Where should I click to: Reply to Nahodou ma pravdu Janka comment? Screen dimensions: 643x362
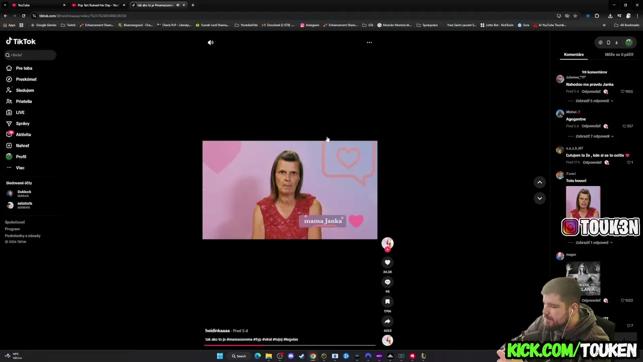pyautogui.click(x=591, y=92)
